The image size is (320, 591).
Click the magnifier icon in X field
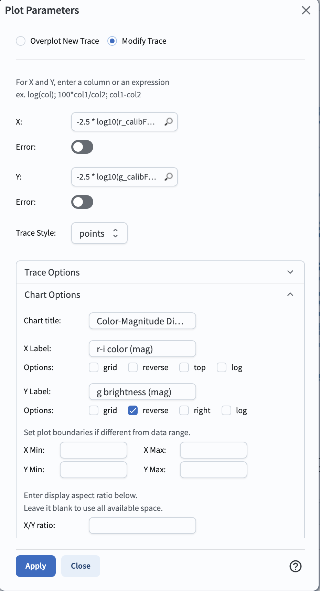point(169,122)
